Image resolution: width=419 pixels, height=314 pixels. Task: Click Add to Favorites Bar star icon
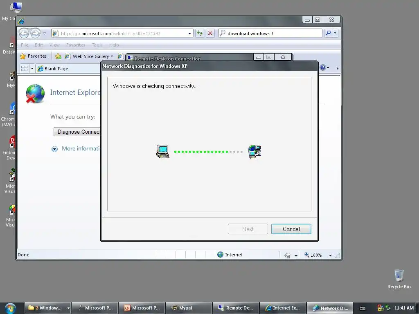[x=58, y=56]
